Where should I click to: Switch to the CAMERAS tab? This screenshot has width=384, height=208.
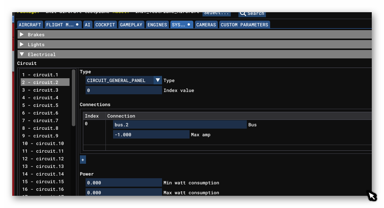[206, 25]
